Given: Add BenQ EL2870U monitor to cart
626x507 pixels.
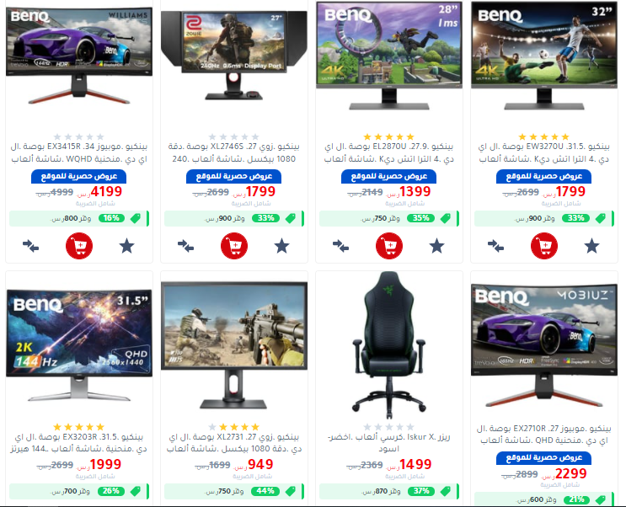Looking at the screenshot, I should pyautogui.click(x=389, y=246).
